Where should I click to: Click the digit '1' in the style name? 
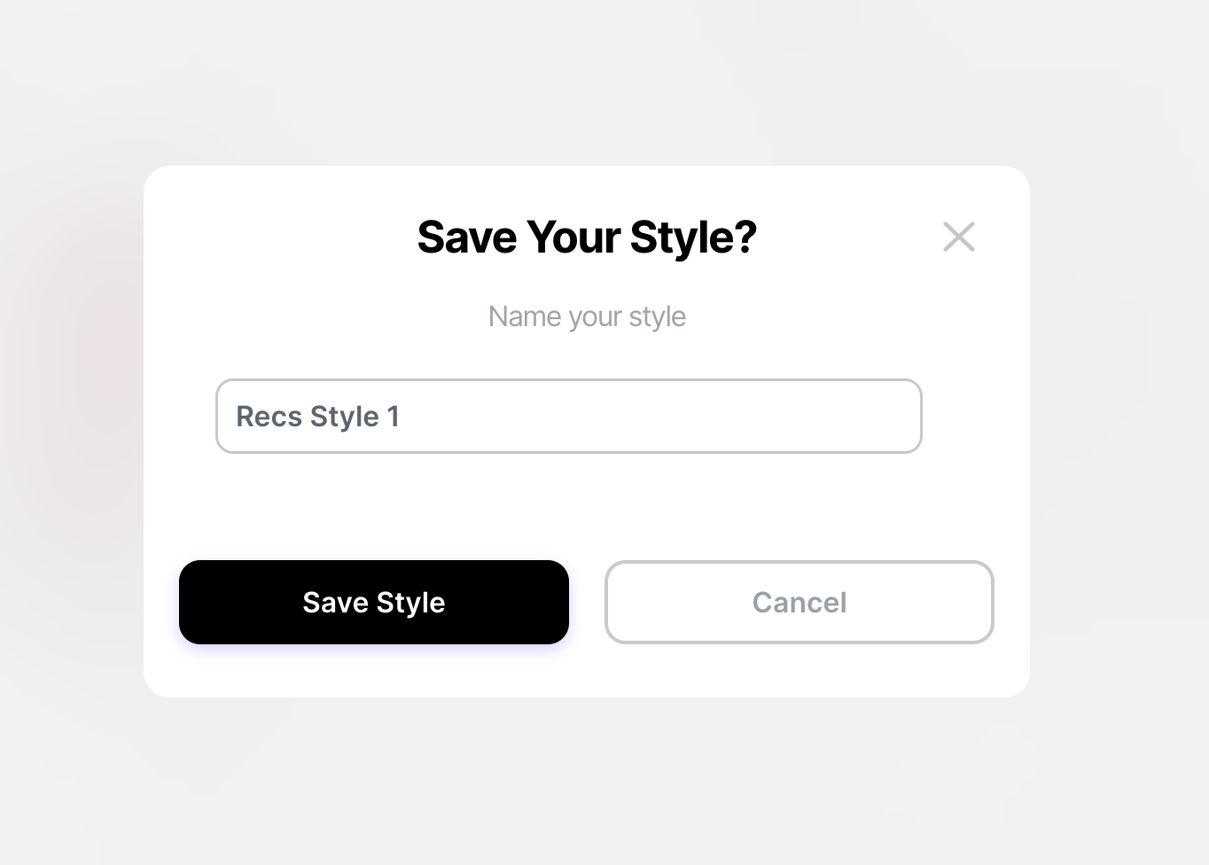click(x=393, y=417)
